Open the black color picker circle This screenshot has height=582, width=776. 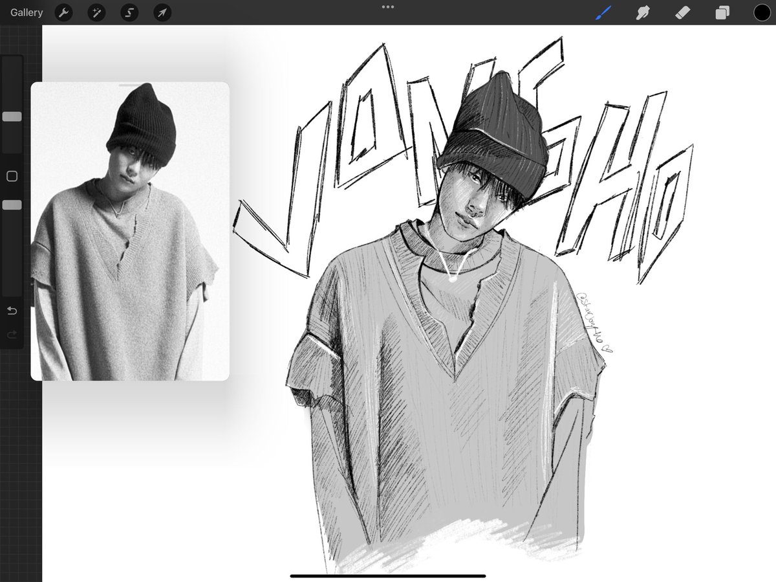click(x=762, y=12)
